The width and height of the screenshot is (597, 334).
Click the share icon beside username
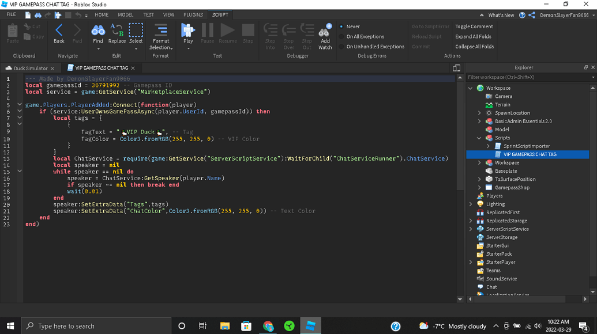[x=532, y=15]
